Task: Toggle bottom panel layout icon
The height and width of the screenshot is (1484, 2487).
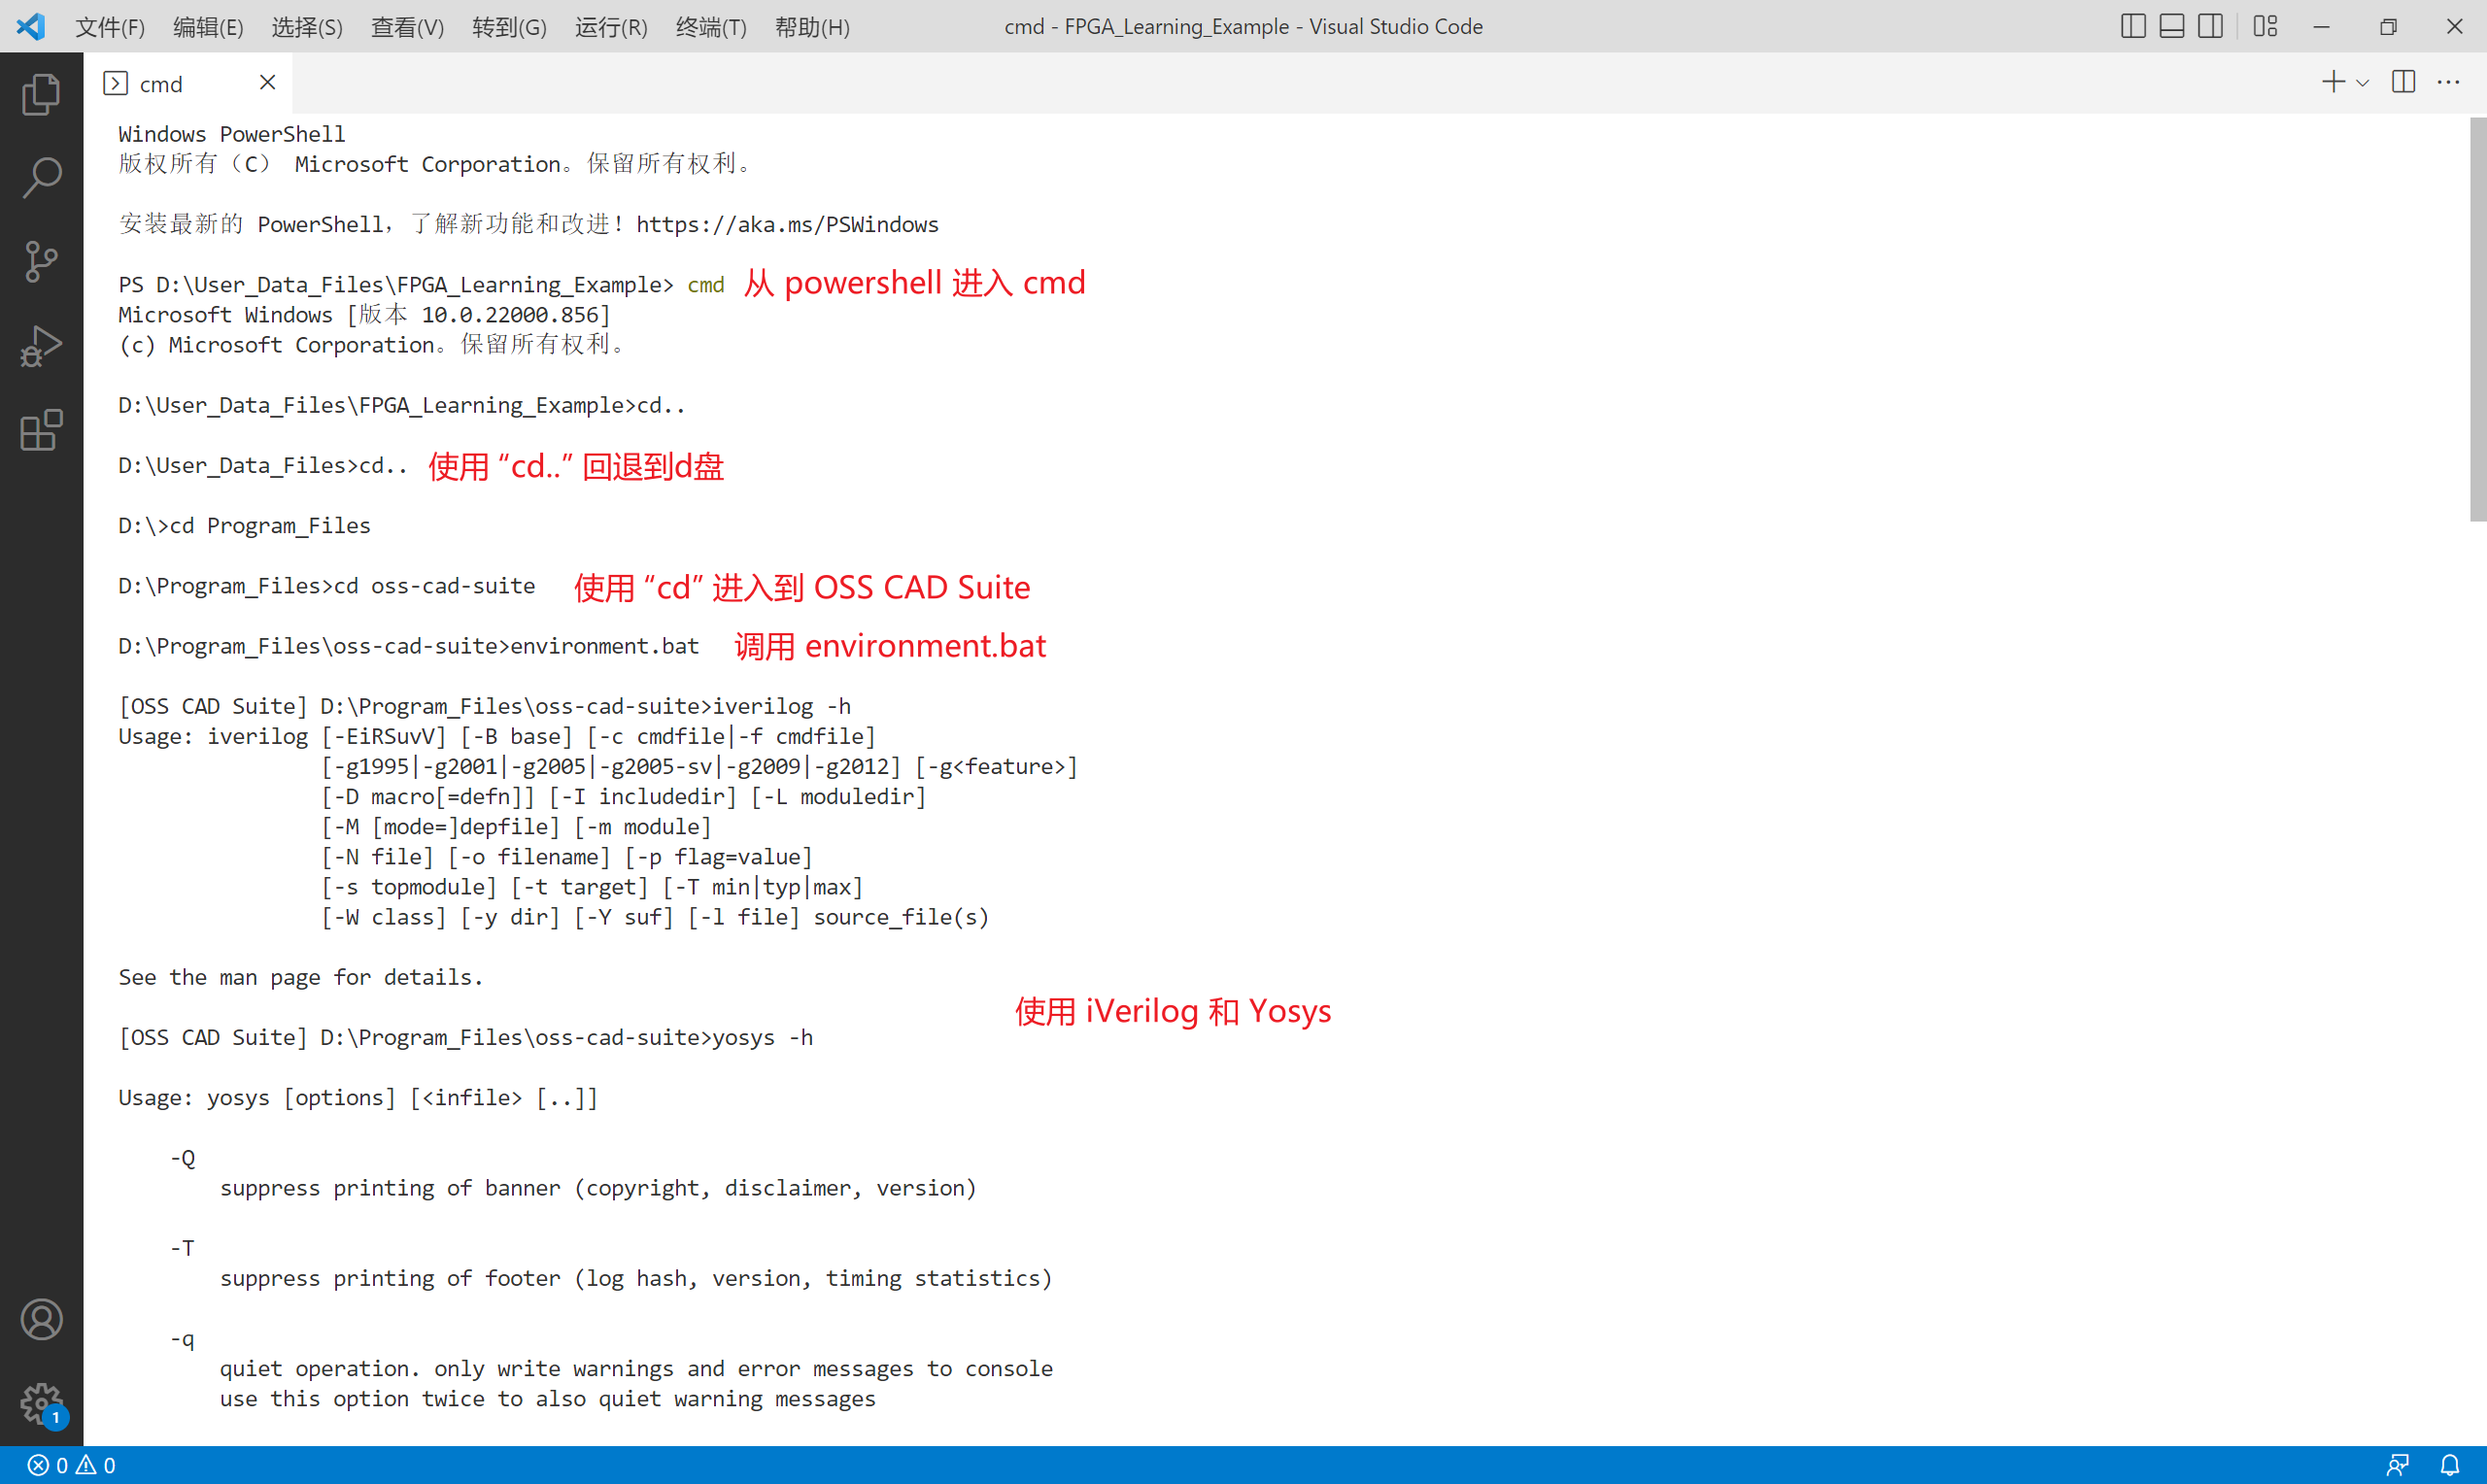Action: 2172,26
